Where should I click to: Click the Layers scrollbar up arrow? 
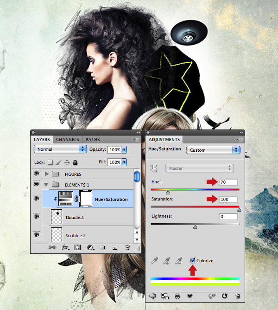(137, 232)
